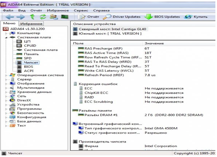Select the Память memory icon
Screen dimensions: 217x157
point(19,54)
